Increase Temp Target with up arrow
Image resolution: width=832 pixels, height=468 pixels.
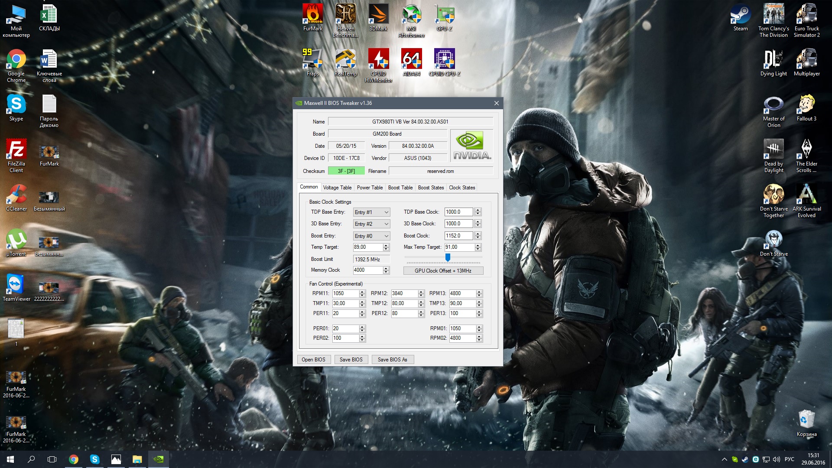[386, 245]
